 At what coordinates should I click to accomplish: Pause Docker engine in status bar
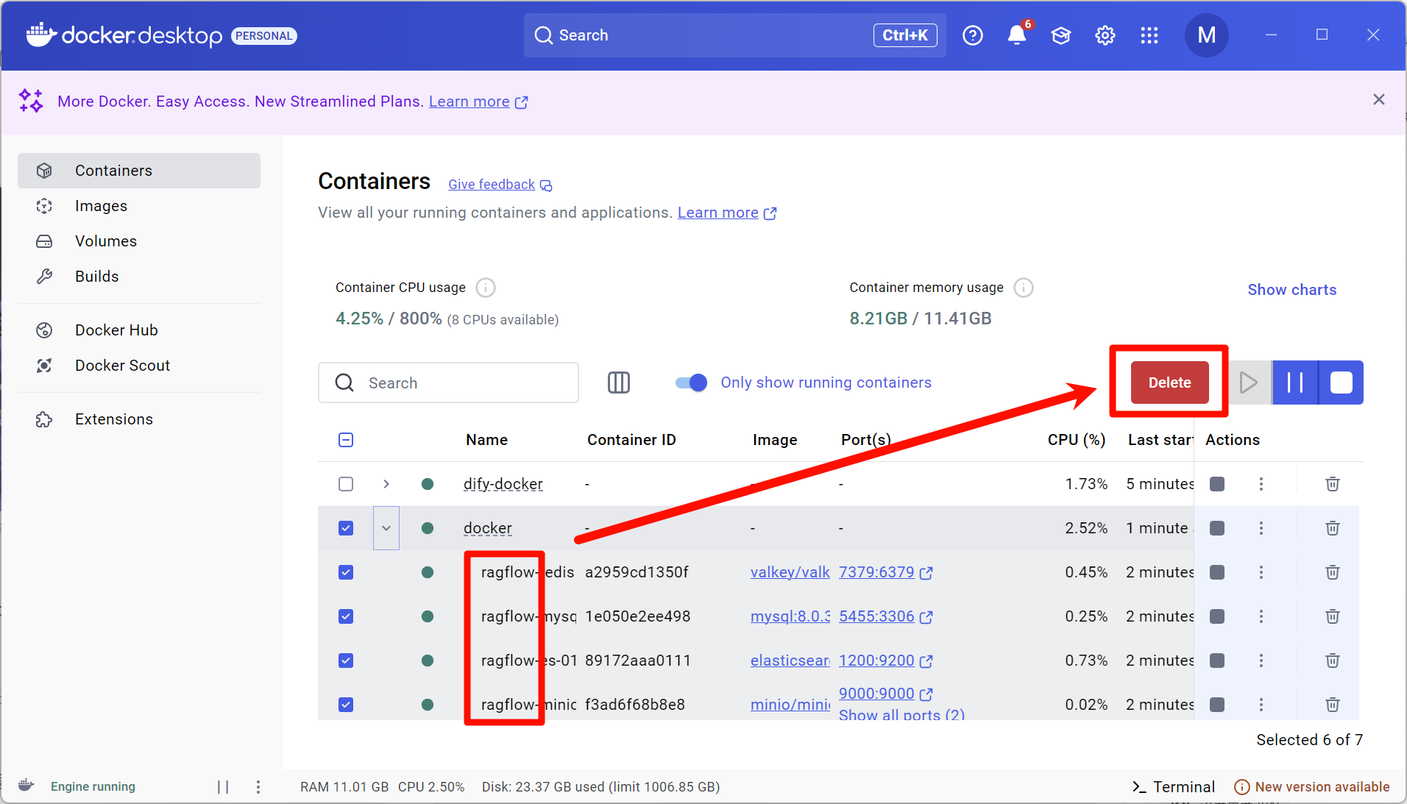tap(223, 787)
